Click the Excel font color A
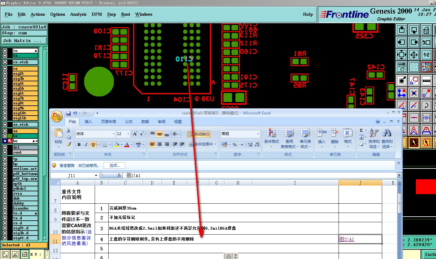The width and height of the screenshot is (436, 259). pyautogui.click(x=127, y=144)
